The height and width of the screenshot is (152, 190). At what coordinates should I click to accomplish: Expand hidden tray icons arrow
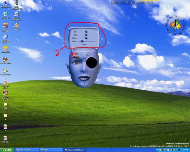click(157, 150)
